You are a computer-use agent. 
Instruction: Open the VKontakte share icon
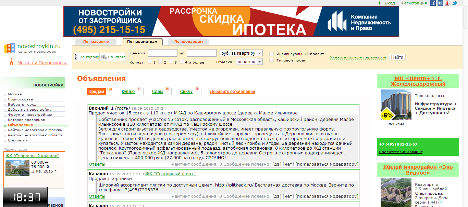click(x=440, y=3)
